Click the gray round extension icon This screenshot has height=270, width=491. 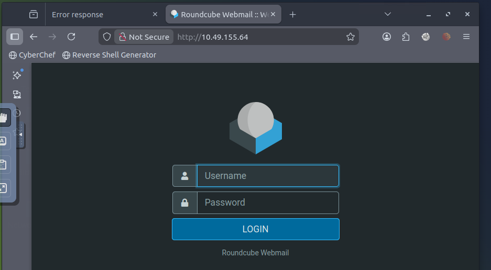point(425,37)
